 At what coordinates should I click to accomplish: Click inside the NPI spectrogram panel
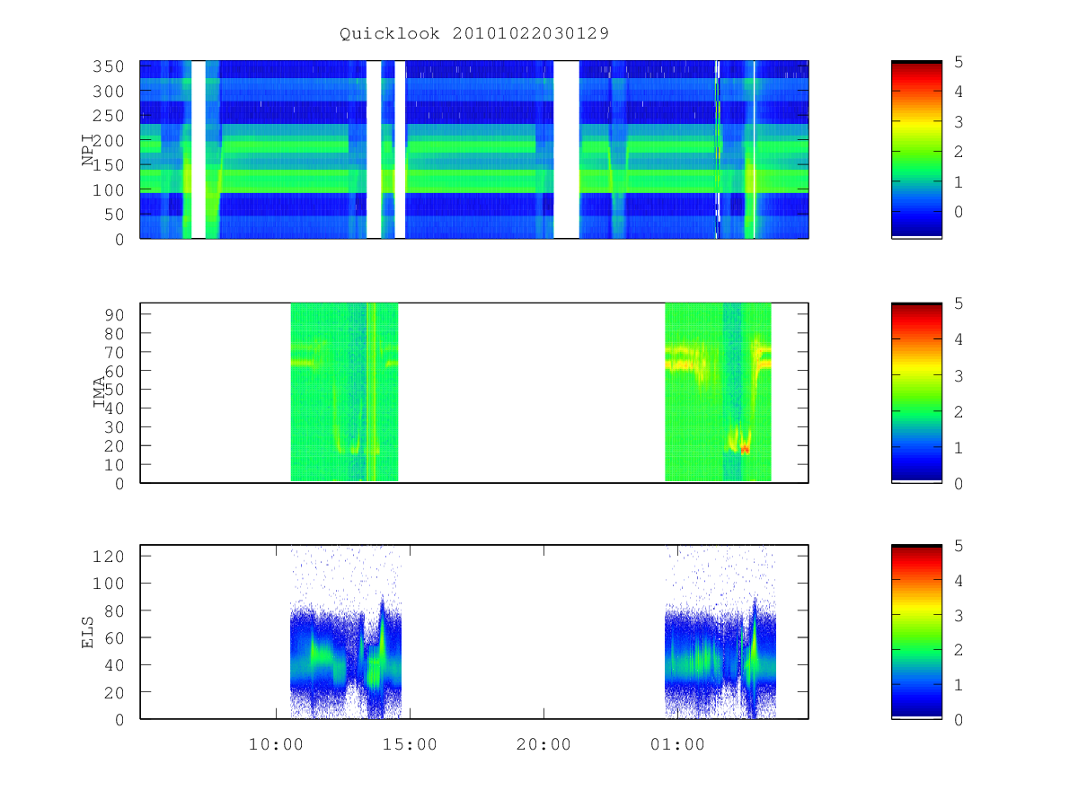coord(474,149)
